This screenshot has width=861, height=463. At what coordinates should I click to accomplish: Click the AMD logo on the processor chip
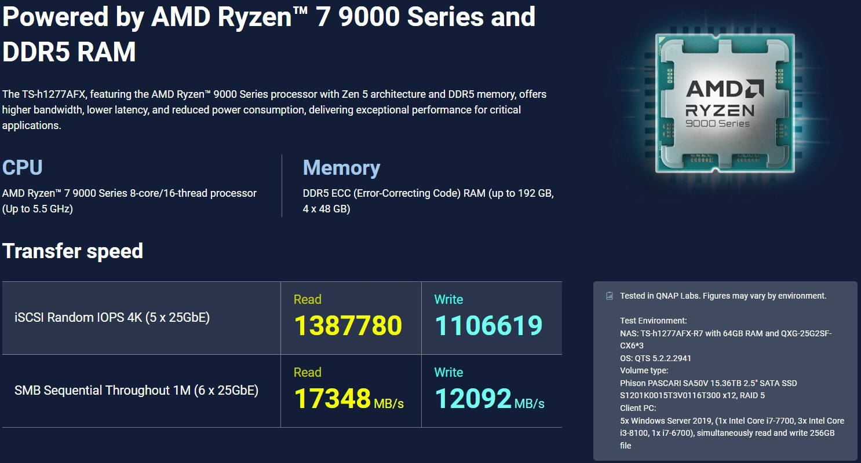coord(724,90)
